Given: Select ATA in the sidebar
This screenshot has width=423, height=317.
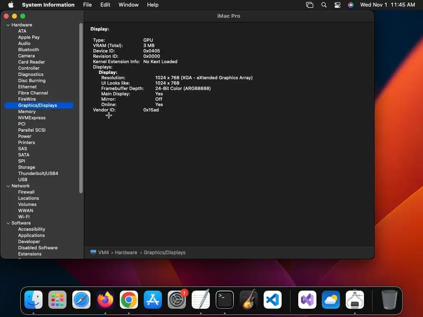Looking at the screenshot, I should (22, 31).
